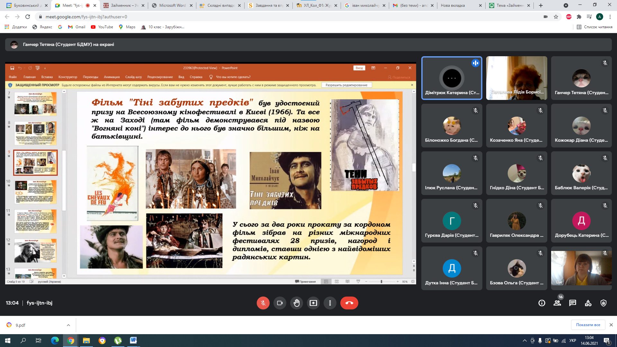Click the Present now screen icon

(x=313, y=303)
